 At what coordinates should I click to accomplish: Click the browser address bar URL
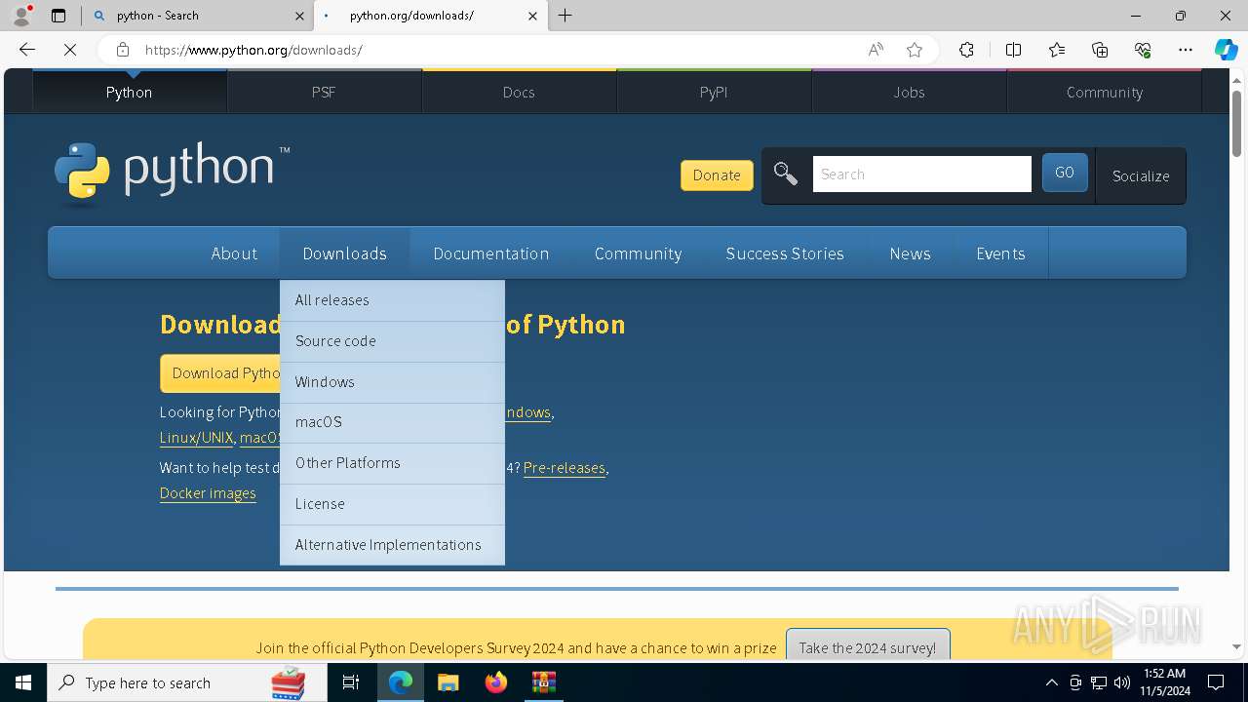point(253,50)
